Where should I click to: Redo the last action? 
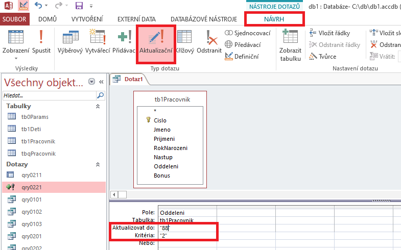pos(59,6)
